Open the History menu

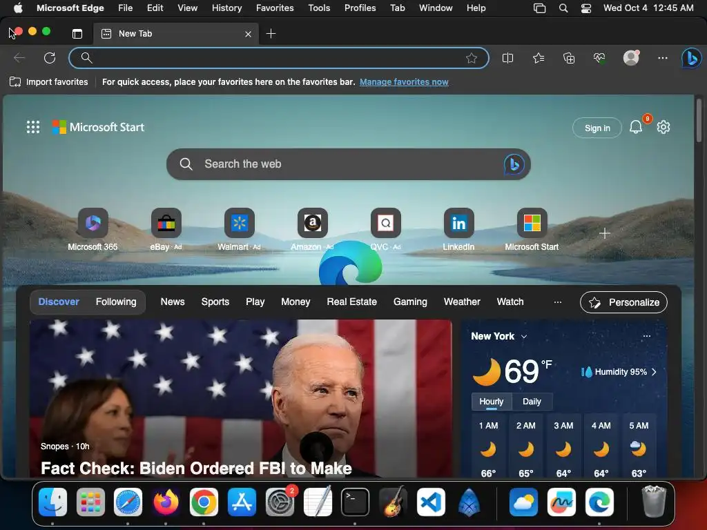[x=226, y=8]
